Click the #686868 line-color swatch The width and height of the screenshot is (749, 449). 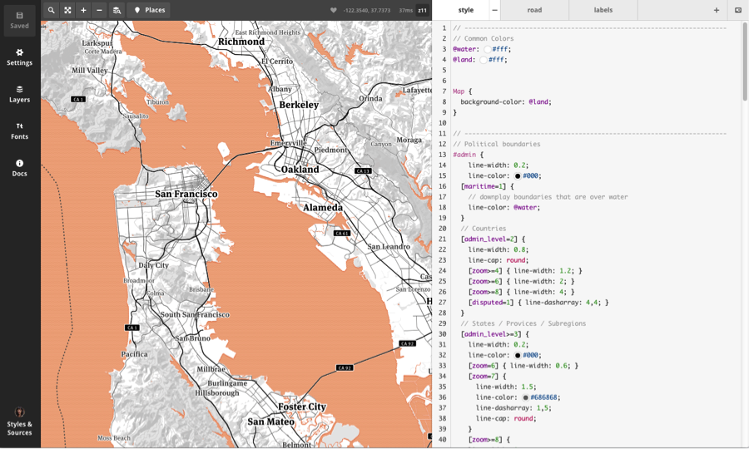coord(525,397)
